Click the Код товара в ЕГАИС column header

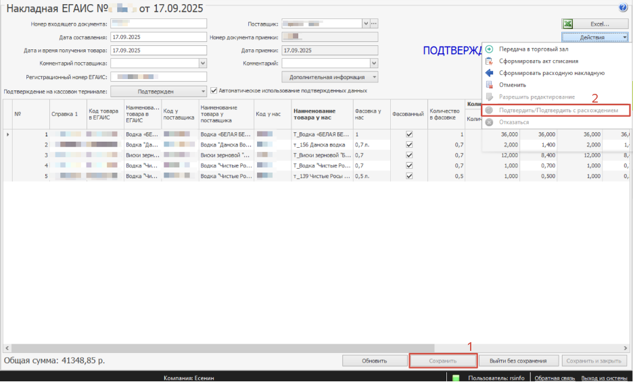[x=105, y=114]
